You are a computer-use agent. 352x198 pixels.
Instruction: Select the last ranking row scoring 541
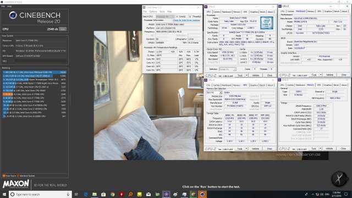point(35,116)
